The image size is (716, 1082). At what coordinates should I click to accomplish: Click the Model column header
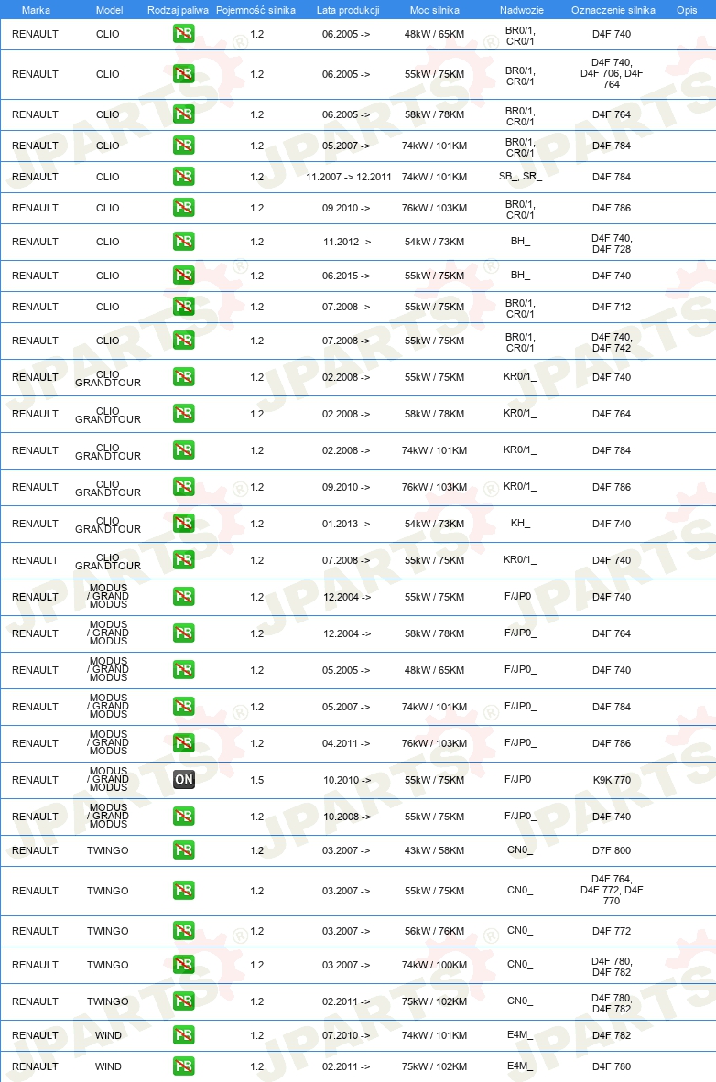point(109,10)
